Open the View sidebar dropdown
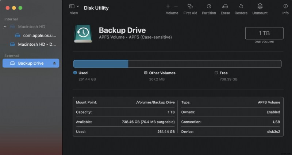The height and width of the screenshot is (155, 292). [74, 7]
